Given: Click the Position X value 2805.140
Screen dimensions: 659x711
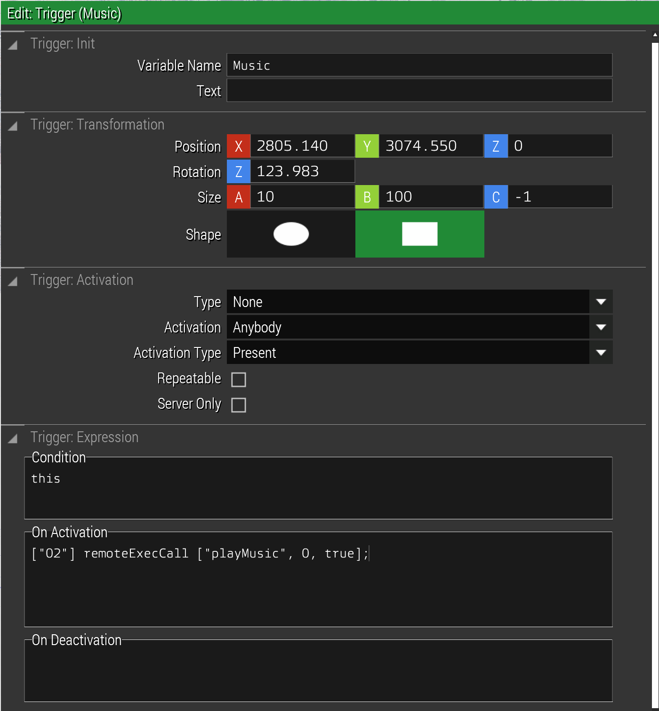Looking at the screenshot, I should point(302,146).
